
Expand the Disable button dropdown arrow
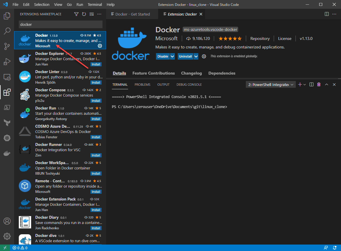click(x=172, y=56)
